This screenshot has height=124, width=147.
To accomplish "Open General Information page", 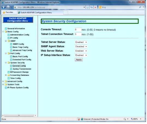I will [16, 28].
